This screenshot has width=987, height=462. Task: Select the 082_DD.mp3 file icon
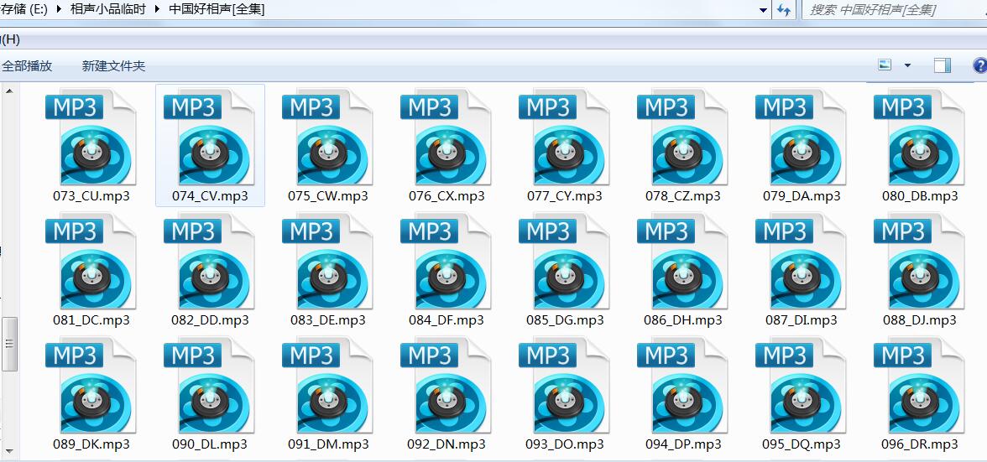click(x=209, y=261)
